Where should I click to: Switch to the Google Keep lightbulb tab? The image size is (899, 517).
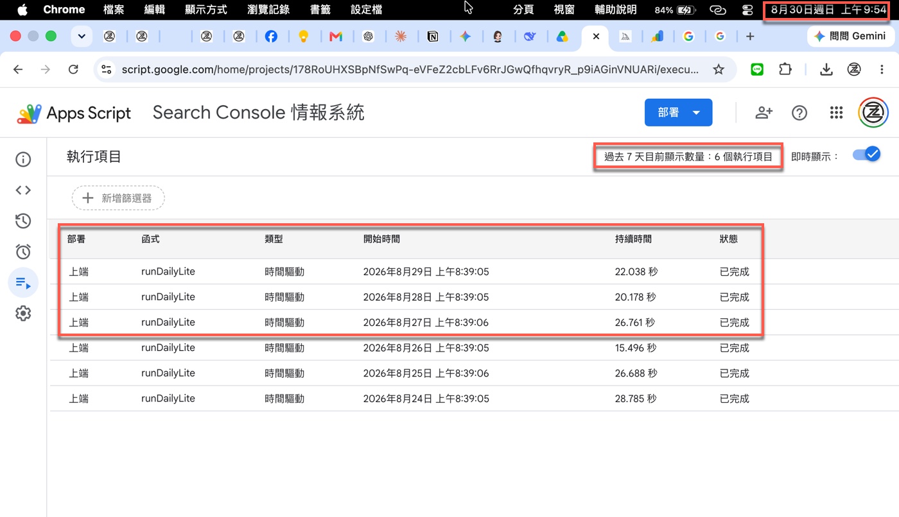point(304,37)
